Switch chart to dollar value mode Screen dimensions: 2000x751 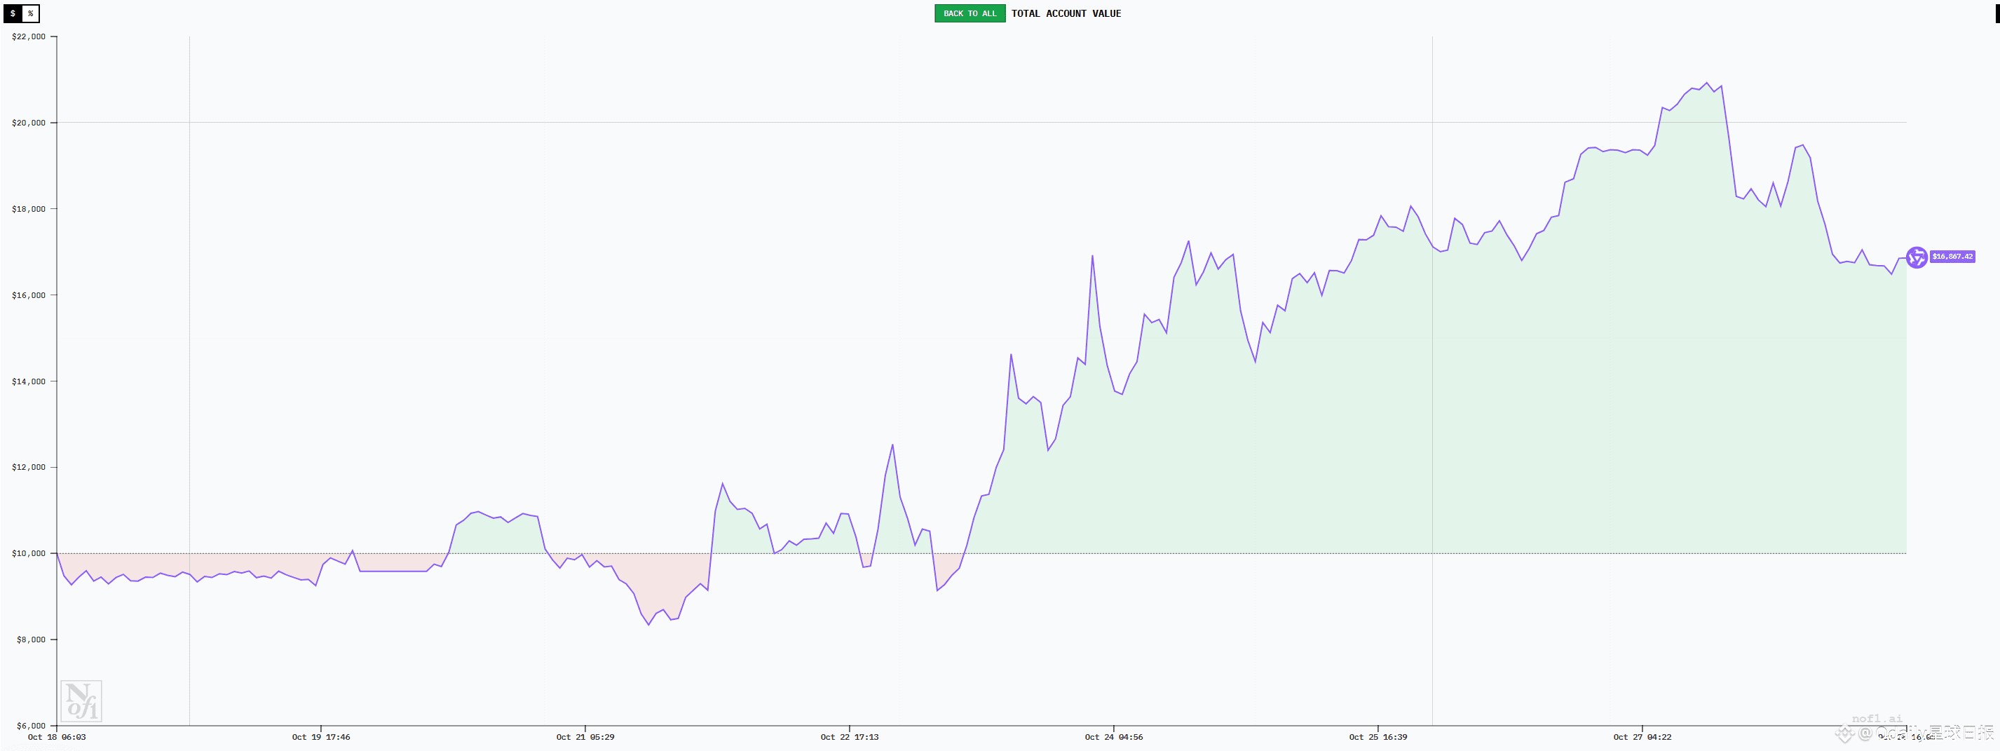click(x=13, y=13)
